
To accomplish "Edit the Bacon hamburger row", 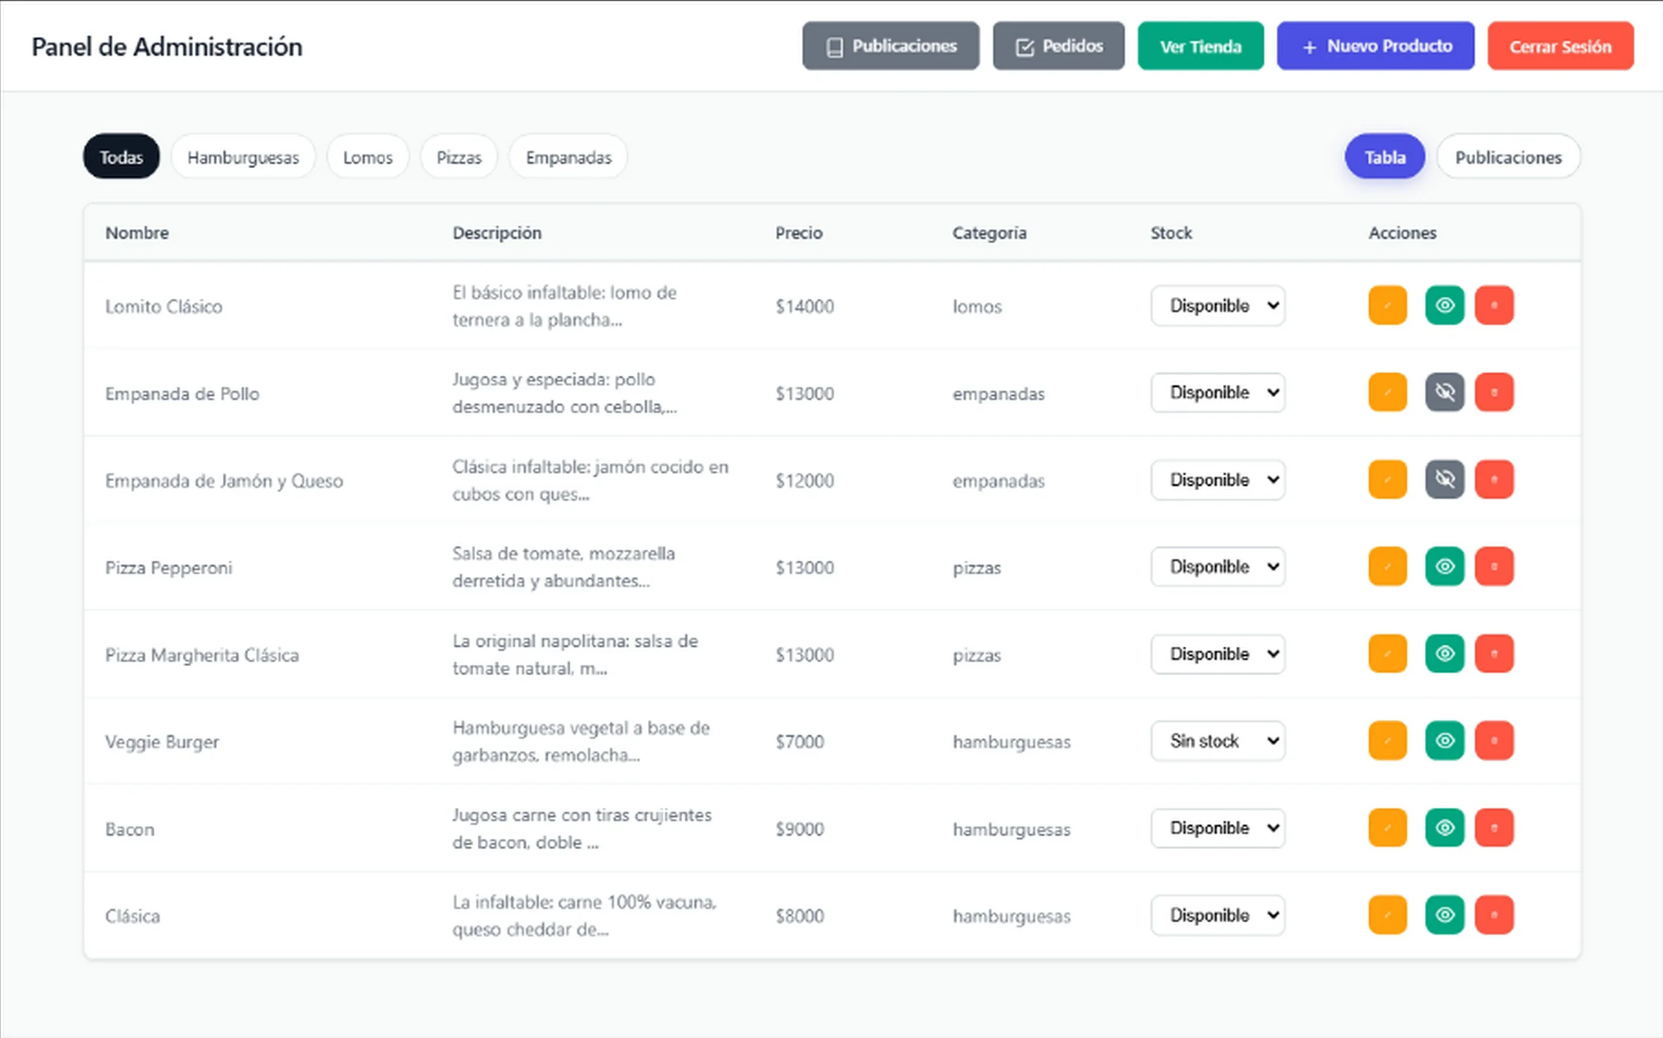I will (x=1387, y=828).
